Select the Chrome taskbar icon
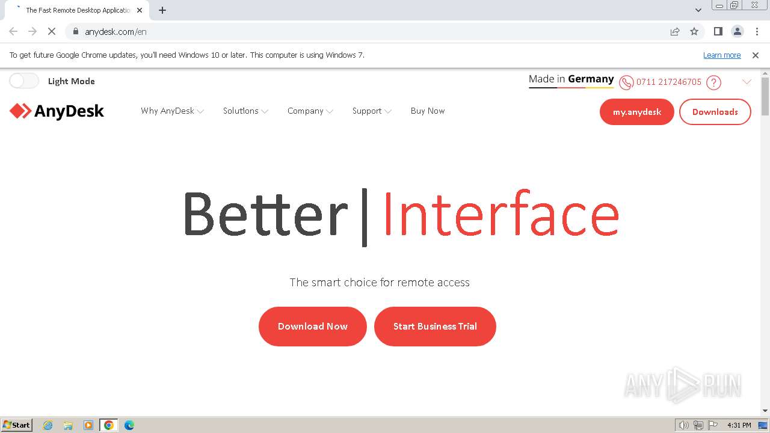The height and width of the screenshot is (433, 770). click(x=109, y=425)
